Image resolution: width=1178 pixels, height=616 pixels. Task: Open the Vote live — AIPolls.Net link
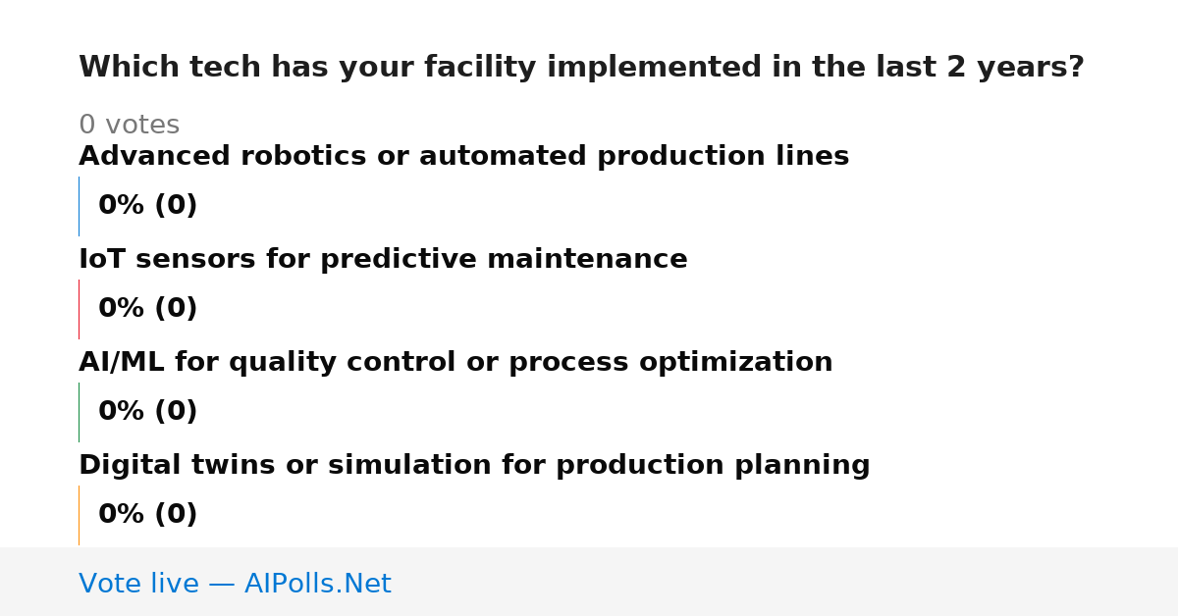click(x=235, y=584)
